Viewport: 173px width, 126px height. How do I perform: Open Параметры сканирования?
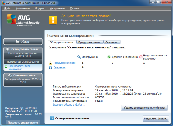click(x=23, y=62)
